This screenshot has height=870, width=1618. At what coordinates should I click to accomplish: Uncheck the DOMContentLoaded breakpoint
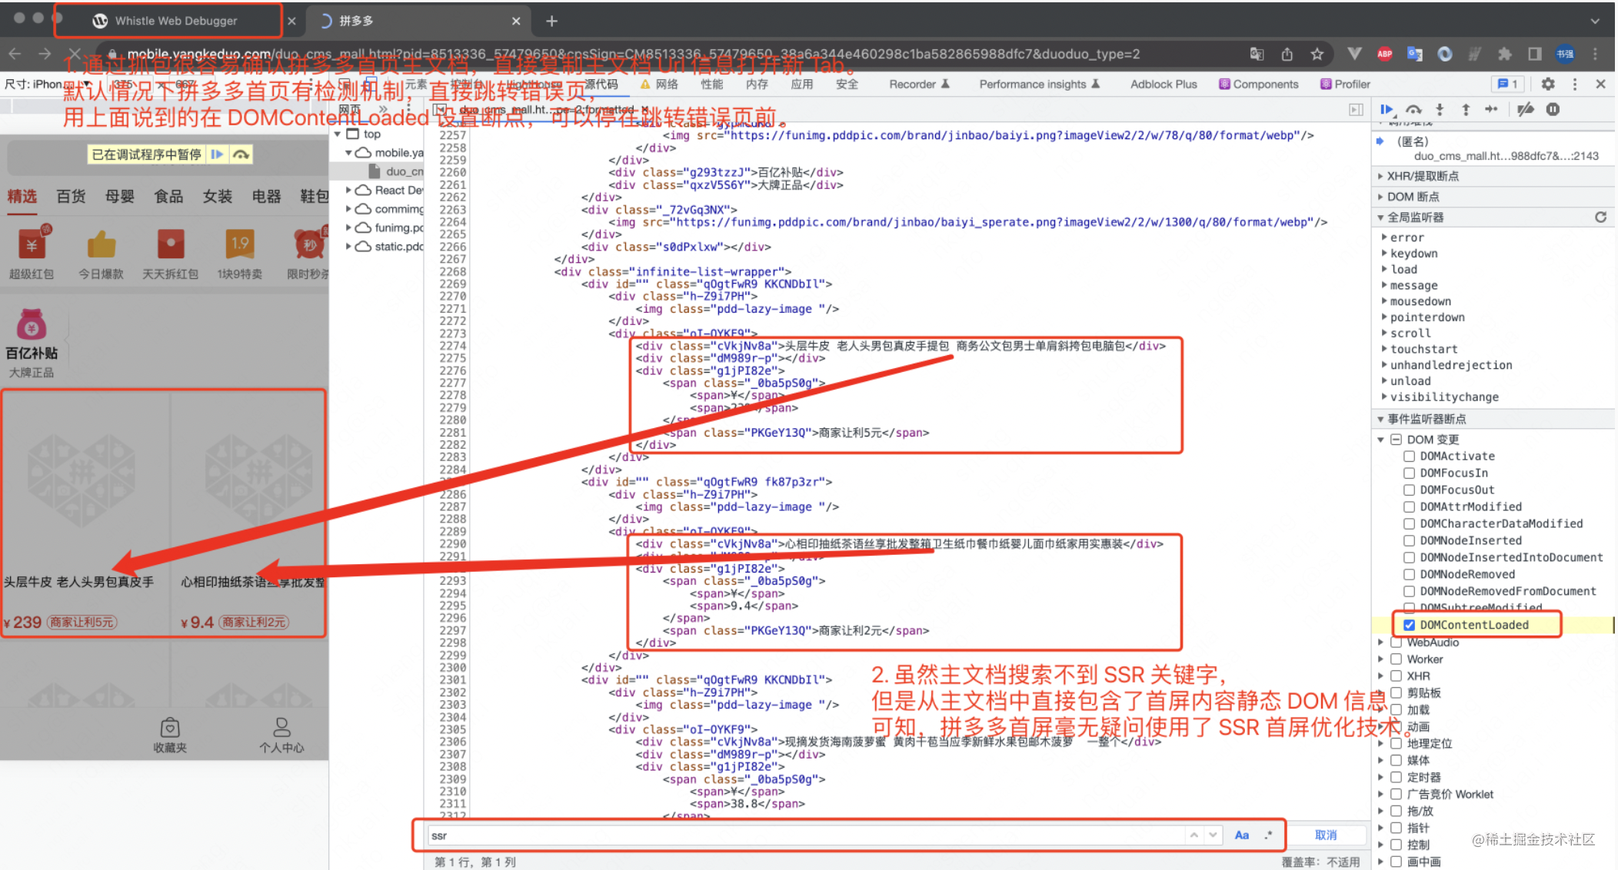pos(1409,625)
